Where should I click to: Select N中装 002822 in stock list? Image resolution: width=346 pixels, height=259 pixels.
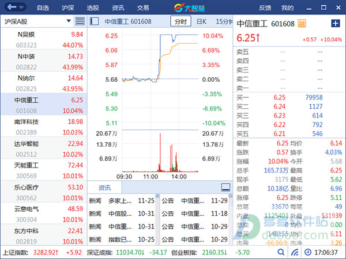click(44, 60)
